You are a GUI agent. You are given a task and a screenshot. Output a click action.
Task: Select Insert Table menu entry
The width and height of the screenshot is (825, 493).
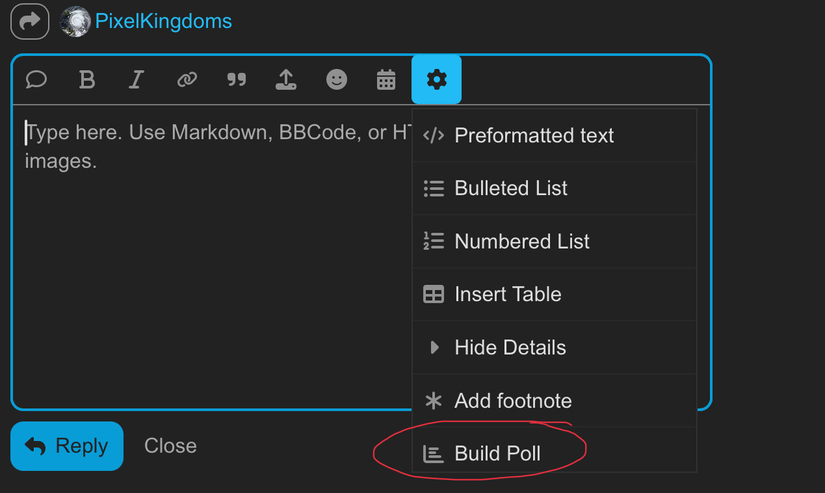[555, 295]
